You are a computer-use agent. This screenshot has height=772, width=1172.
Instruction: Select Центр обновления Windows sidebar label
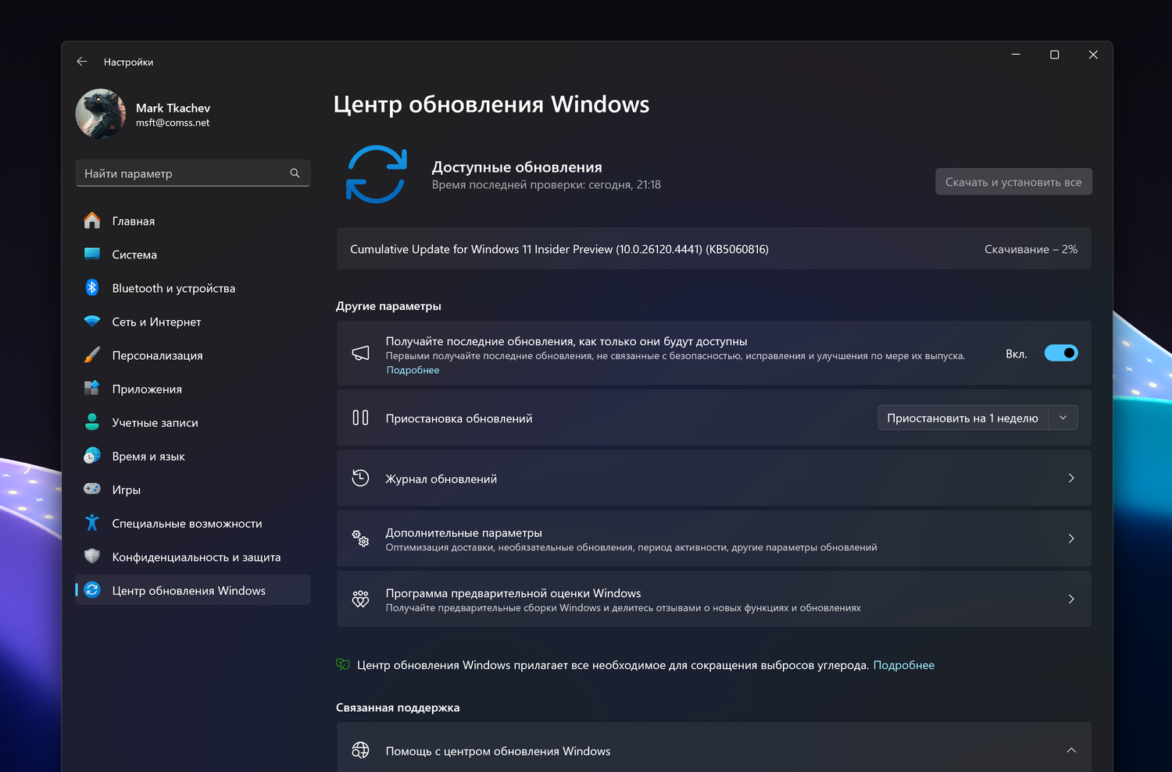point(188,590)
